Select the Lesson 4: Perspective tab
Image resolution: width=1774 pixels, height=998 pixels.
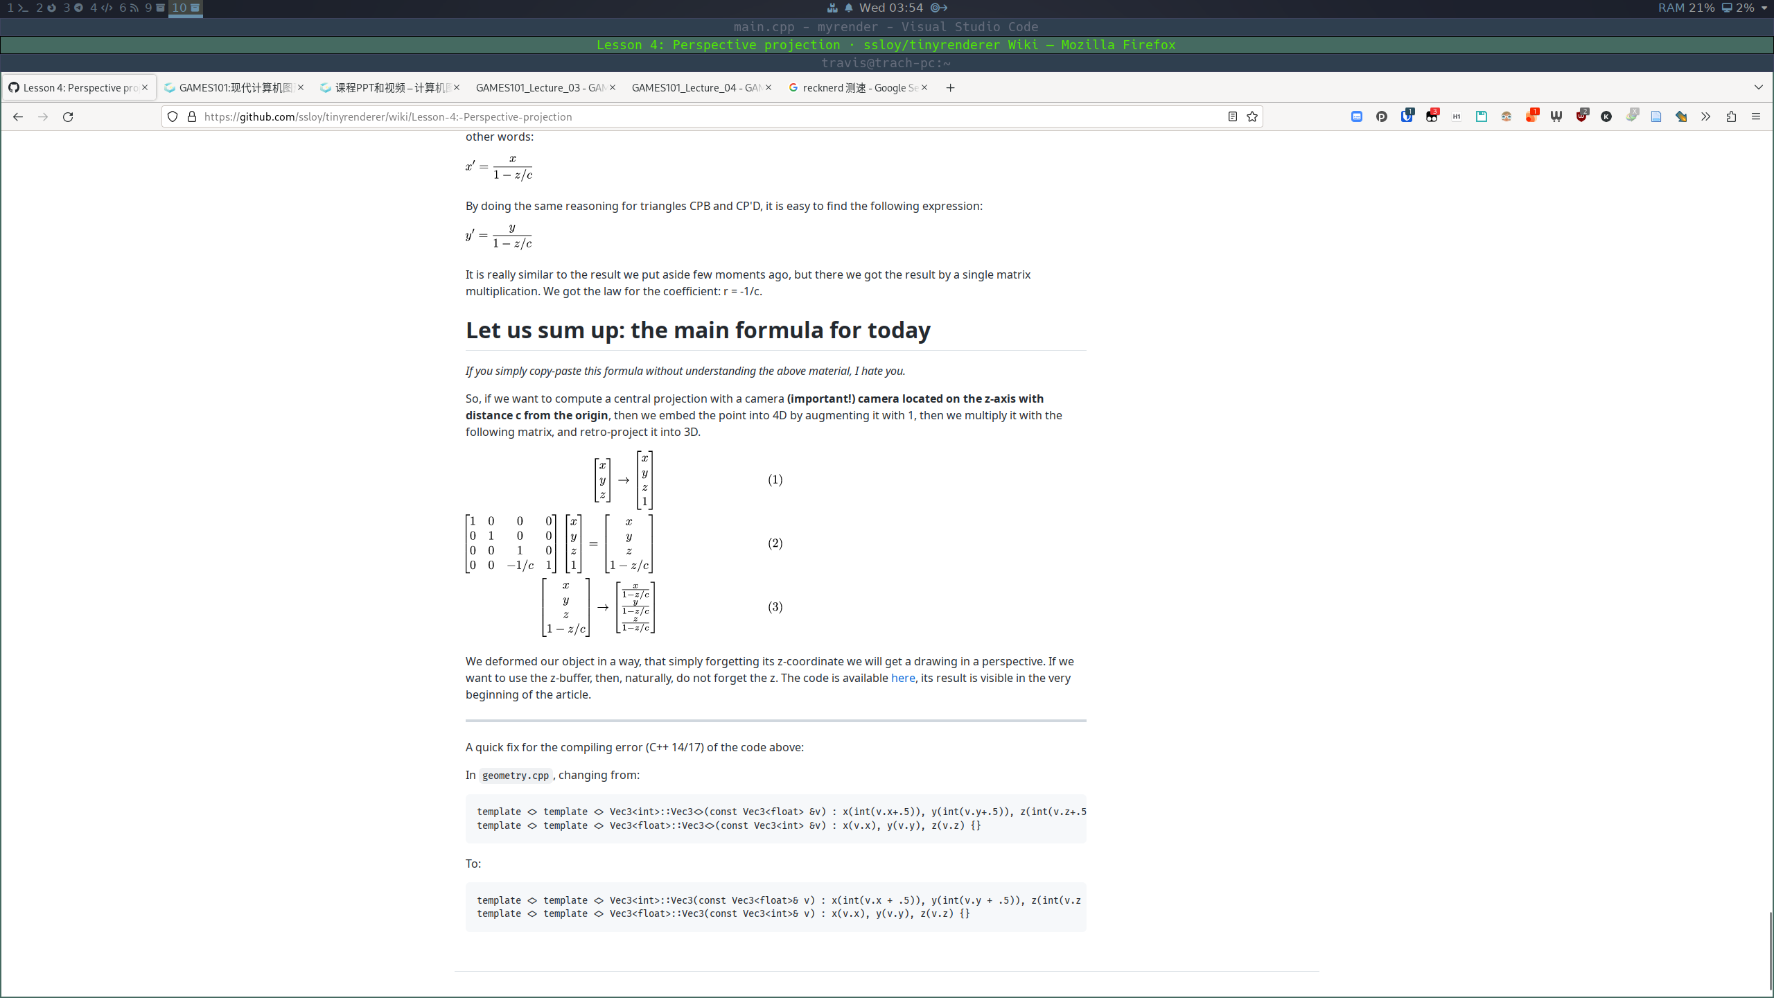pos(79,87)
